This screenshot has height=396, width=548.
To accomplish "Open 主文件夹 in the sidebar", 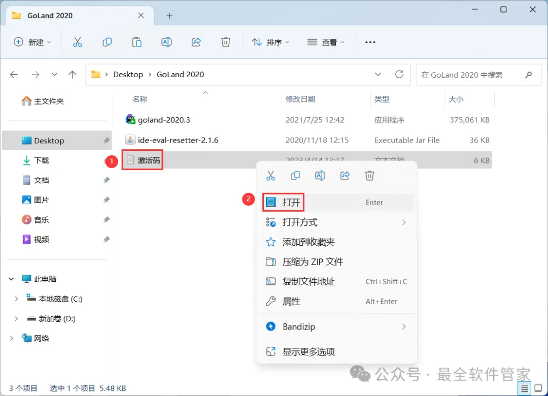I will tap(43, 101).
